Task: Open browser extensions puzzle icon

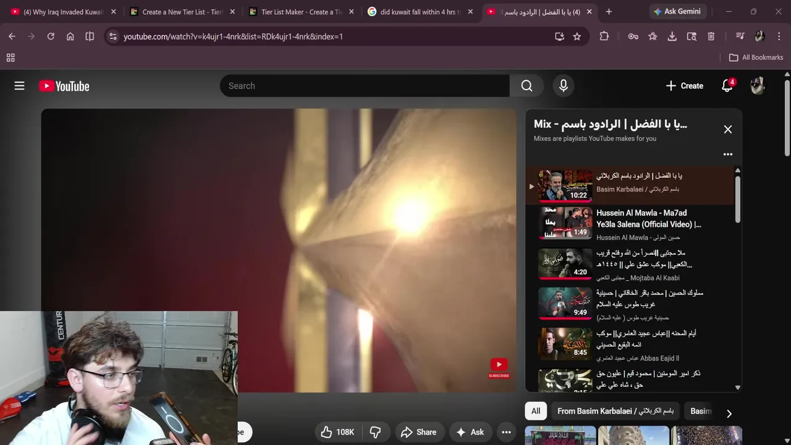Action: pos(604,36)
